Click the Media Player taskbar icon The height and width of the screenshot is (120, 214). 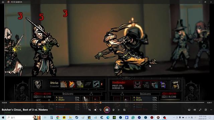coord(158,117)
